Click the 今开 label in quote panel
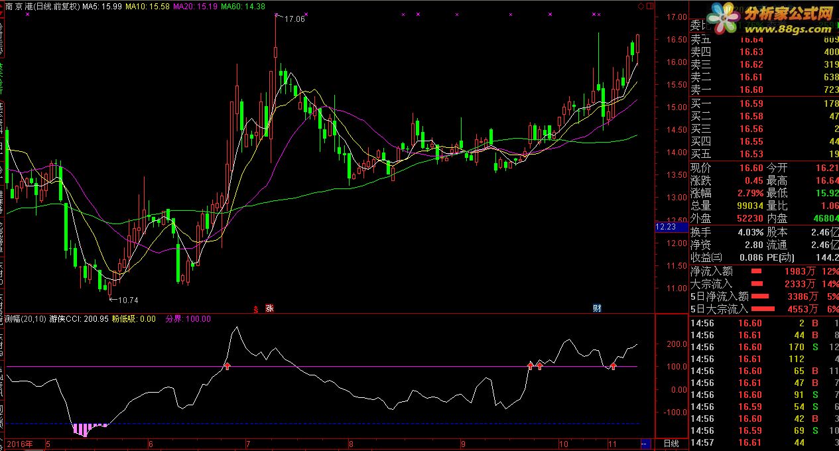Image resolution: width=839 pixels, height=451 pixels. click(777, 168)
